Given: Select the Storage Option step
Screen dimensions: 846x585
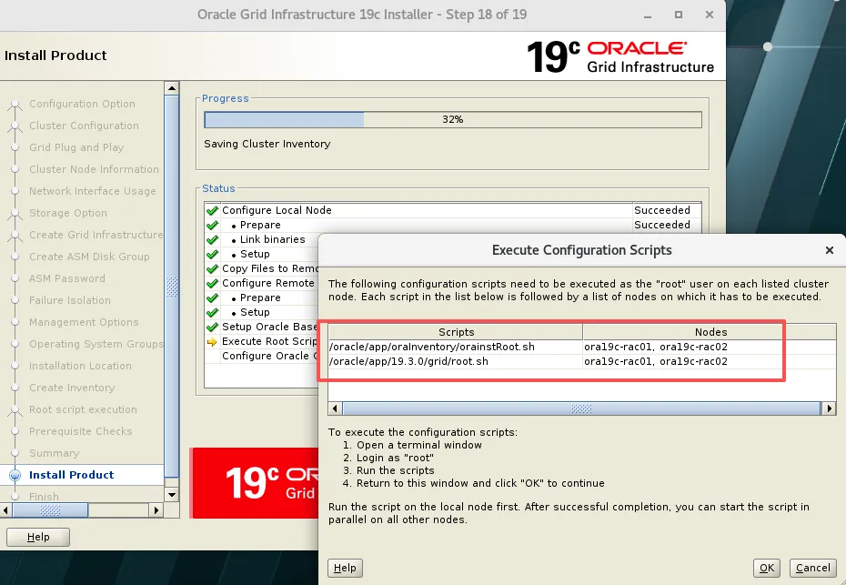Looking at the screenshot, I should [68, 213].
